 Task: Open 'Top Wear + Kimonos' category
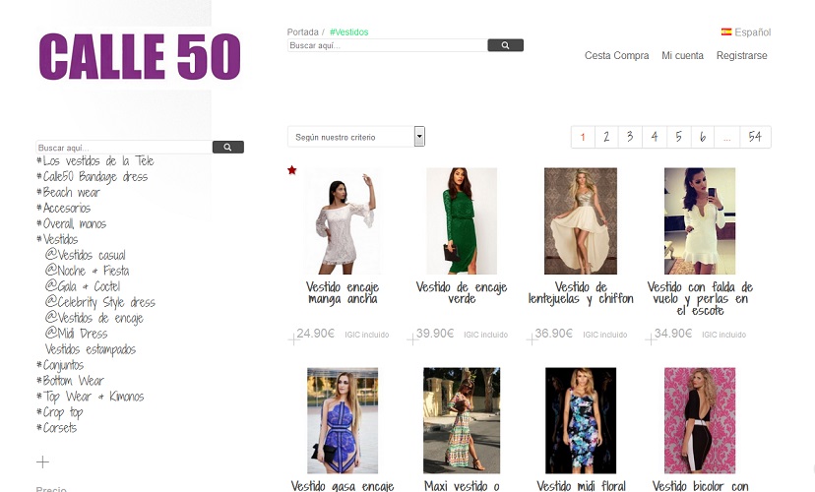click(x=90, y=397)
